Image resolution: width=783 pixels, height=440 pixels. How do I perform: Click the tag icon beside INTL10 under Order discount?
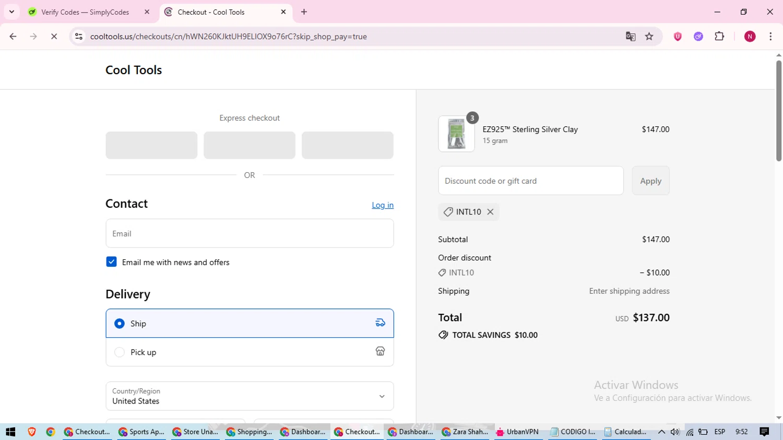(x=442, y=272)
